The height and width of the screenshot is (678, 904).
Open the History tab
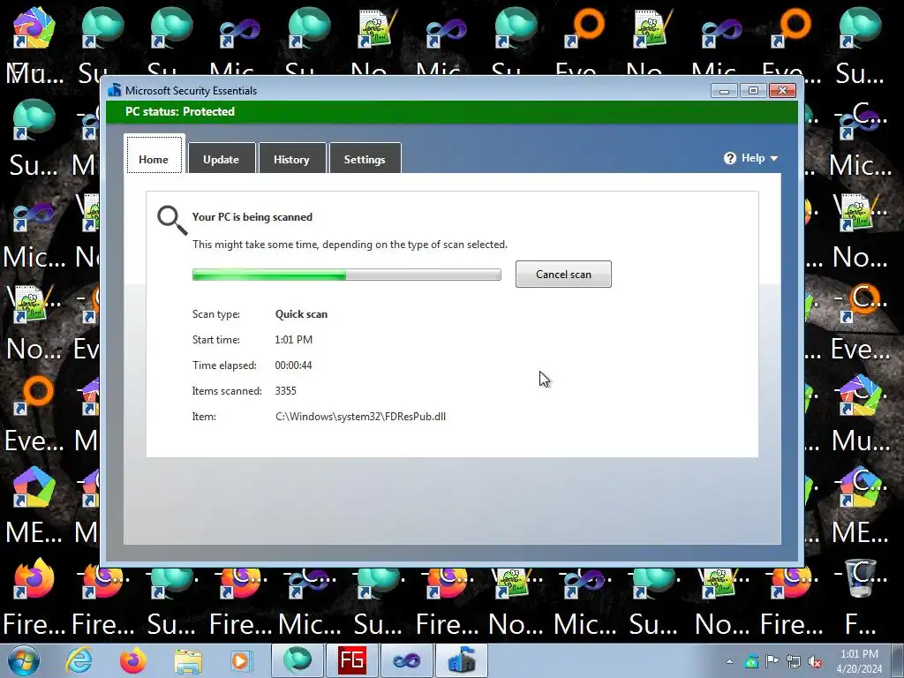click(x=291, y=158)
